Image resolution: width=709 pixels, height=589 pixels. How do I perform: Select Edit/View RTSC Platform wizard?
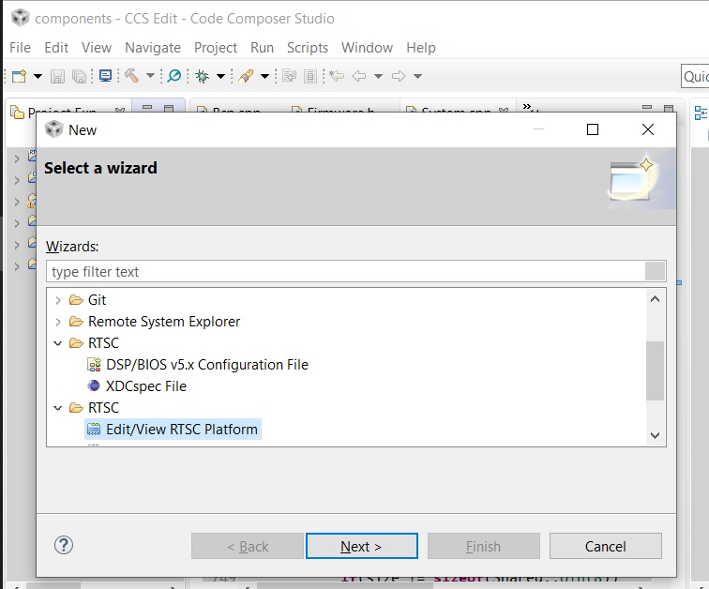[x=173, y=430]
